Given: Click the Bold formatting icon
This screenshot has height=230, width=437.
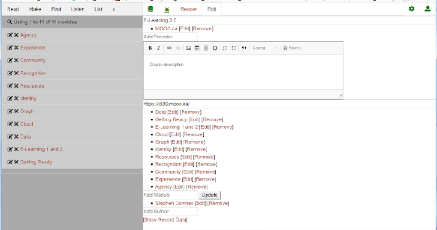Looking at the screenshot, I should tap(150, 48).
